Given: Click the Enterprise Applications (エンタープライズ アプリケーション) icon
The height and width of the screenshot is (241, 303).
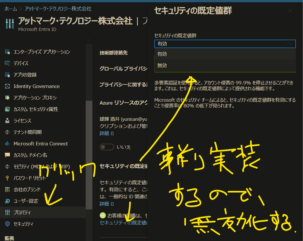Looking at the screenshot, I should [x=7, y=52].
